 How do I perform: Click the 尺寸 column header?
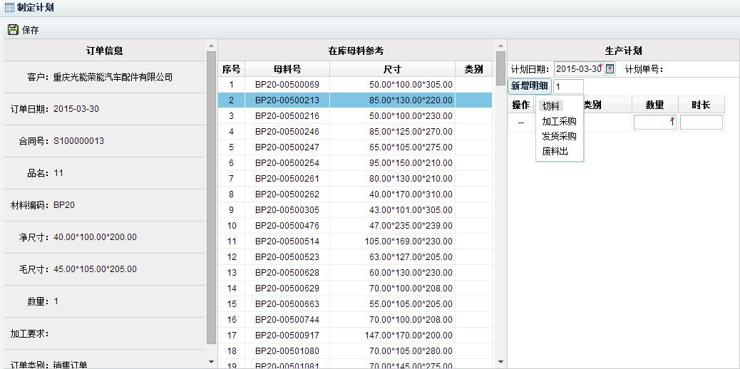(x=392, y=69)
